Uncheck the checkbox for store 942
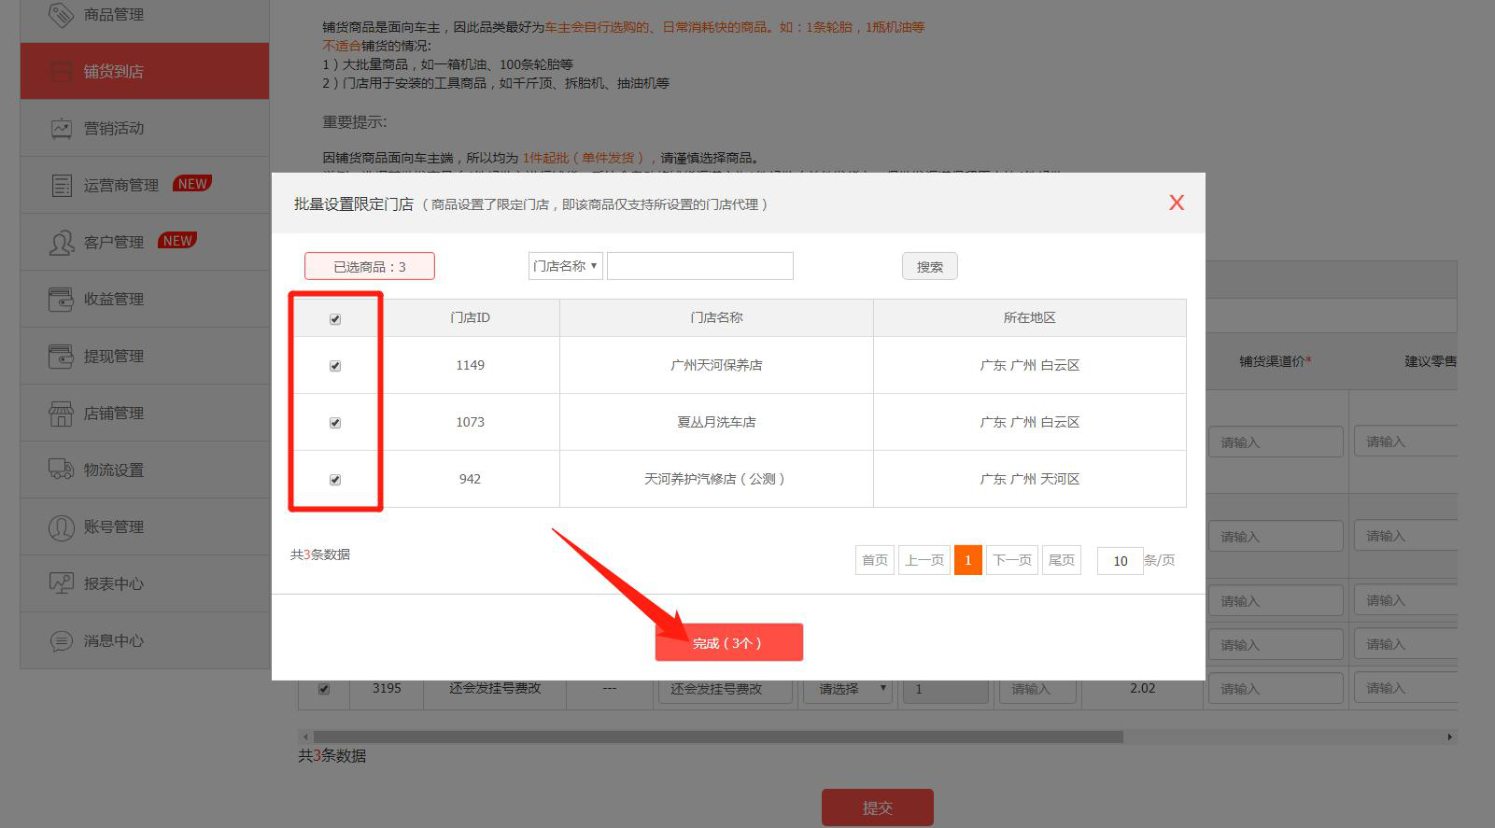Screen dimensions: 1495x828 [335, 480]
